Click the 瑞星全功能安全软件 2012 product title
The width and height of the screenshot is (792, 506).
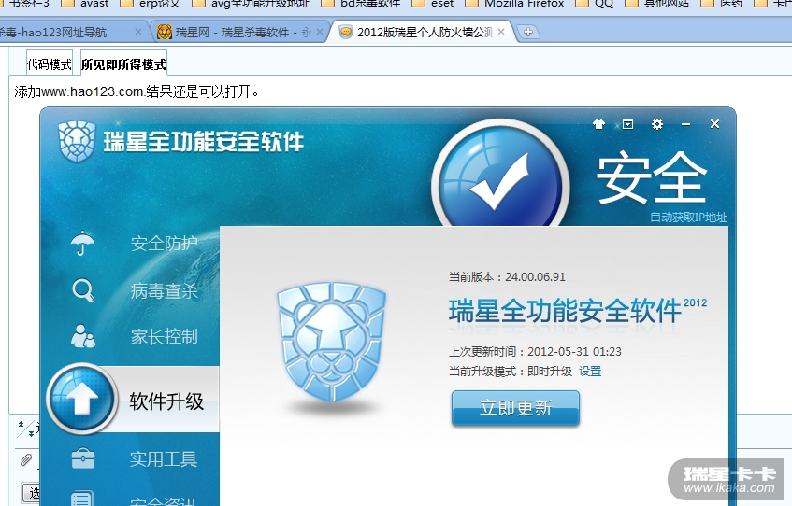pyautogui.click(x=578, y=310)
